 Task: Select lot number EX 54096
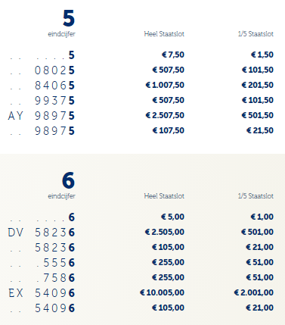42,293
